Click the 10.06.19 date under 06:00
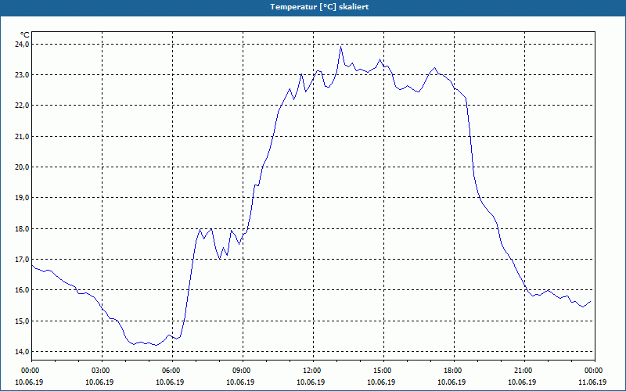 click(x=170, y=382)
